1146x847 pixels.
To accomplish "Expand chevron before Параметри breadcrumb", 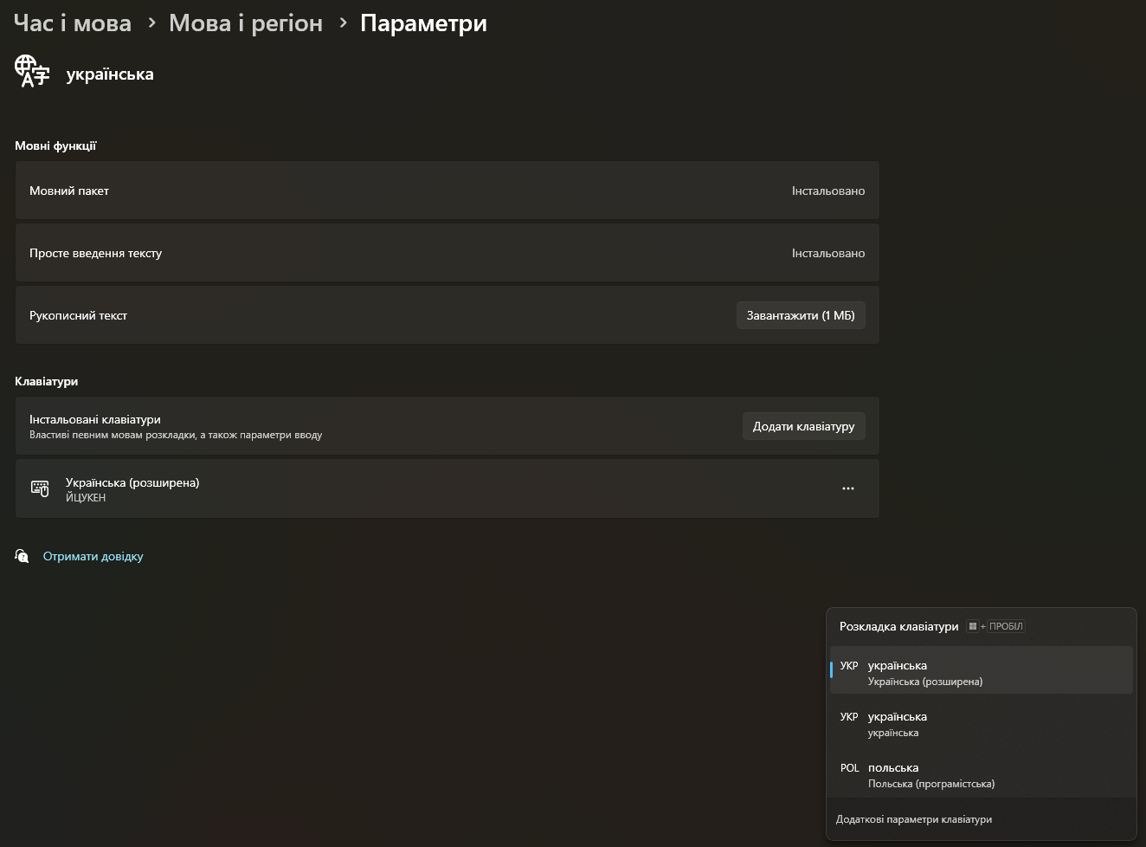I will click(341, 23).
